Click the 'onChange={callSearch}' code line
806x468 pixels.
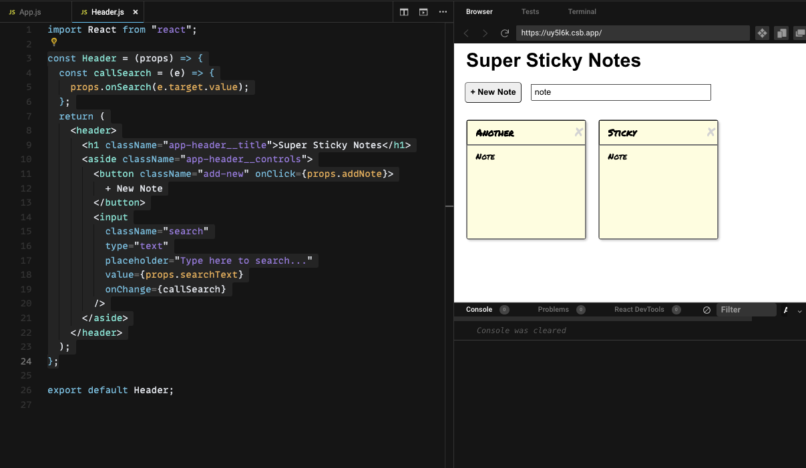[x=166, y=289]
